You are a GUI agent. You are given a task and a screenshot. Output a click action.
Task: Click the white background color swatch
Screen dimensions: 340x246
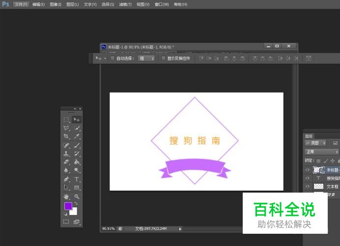coord(74,211)
